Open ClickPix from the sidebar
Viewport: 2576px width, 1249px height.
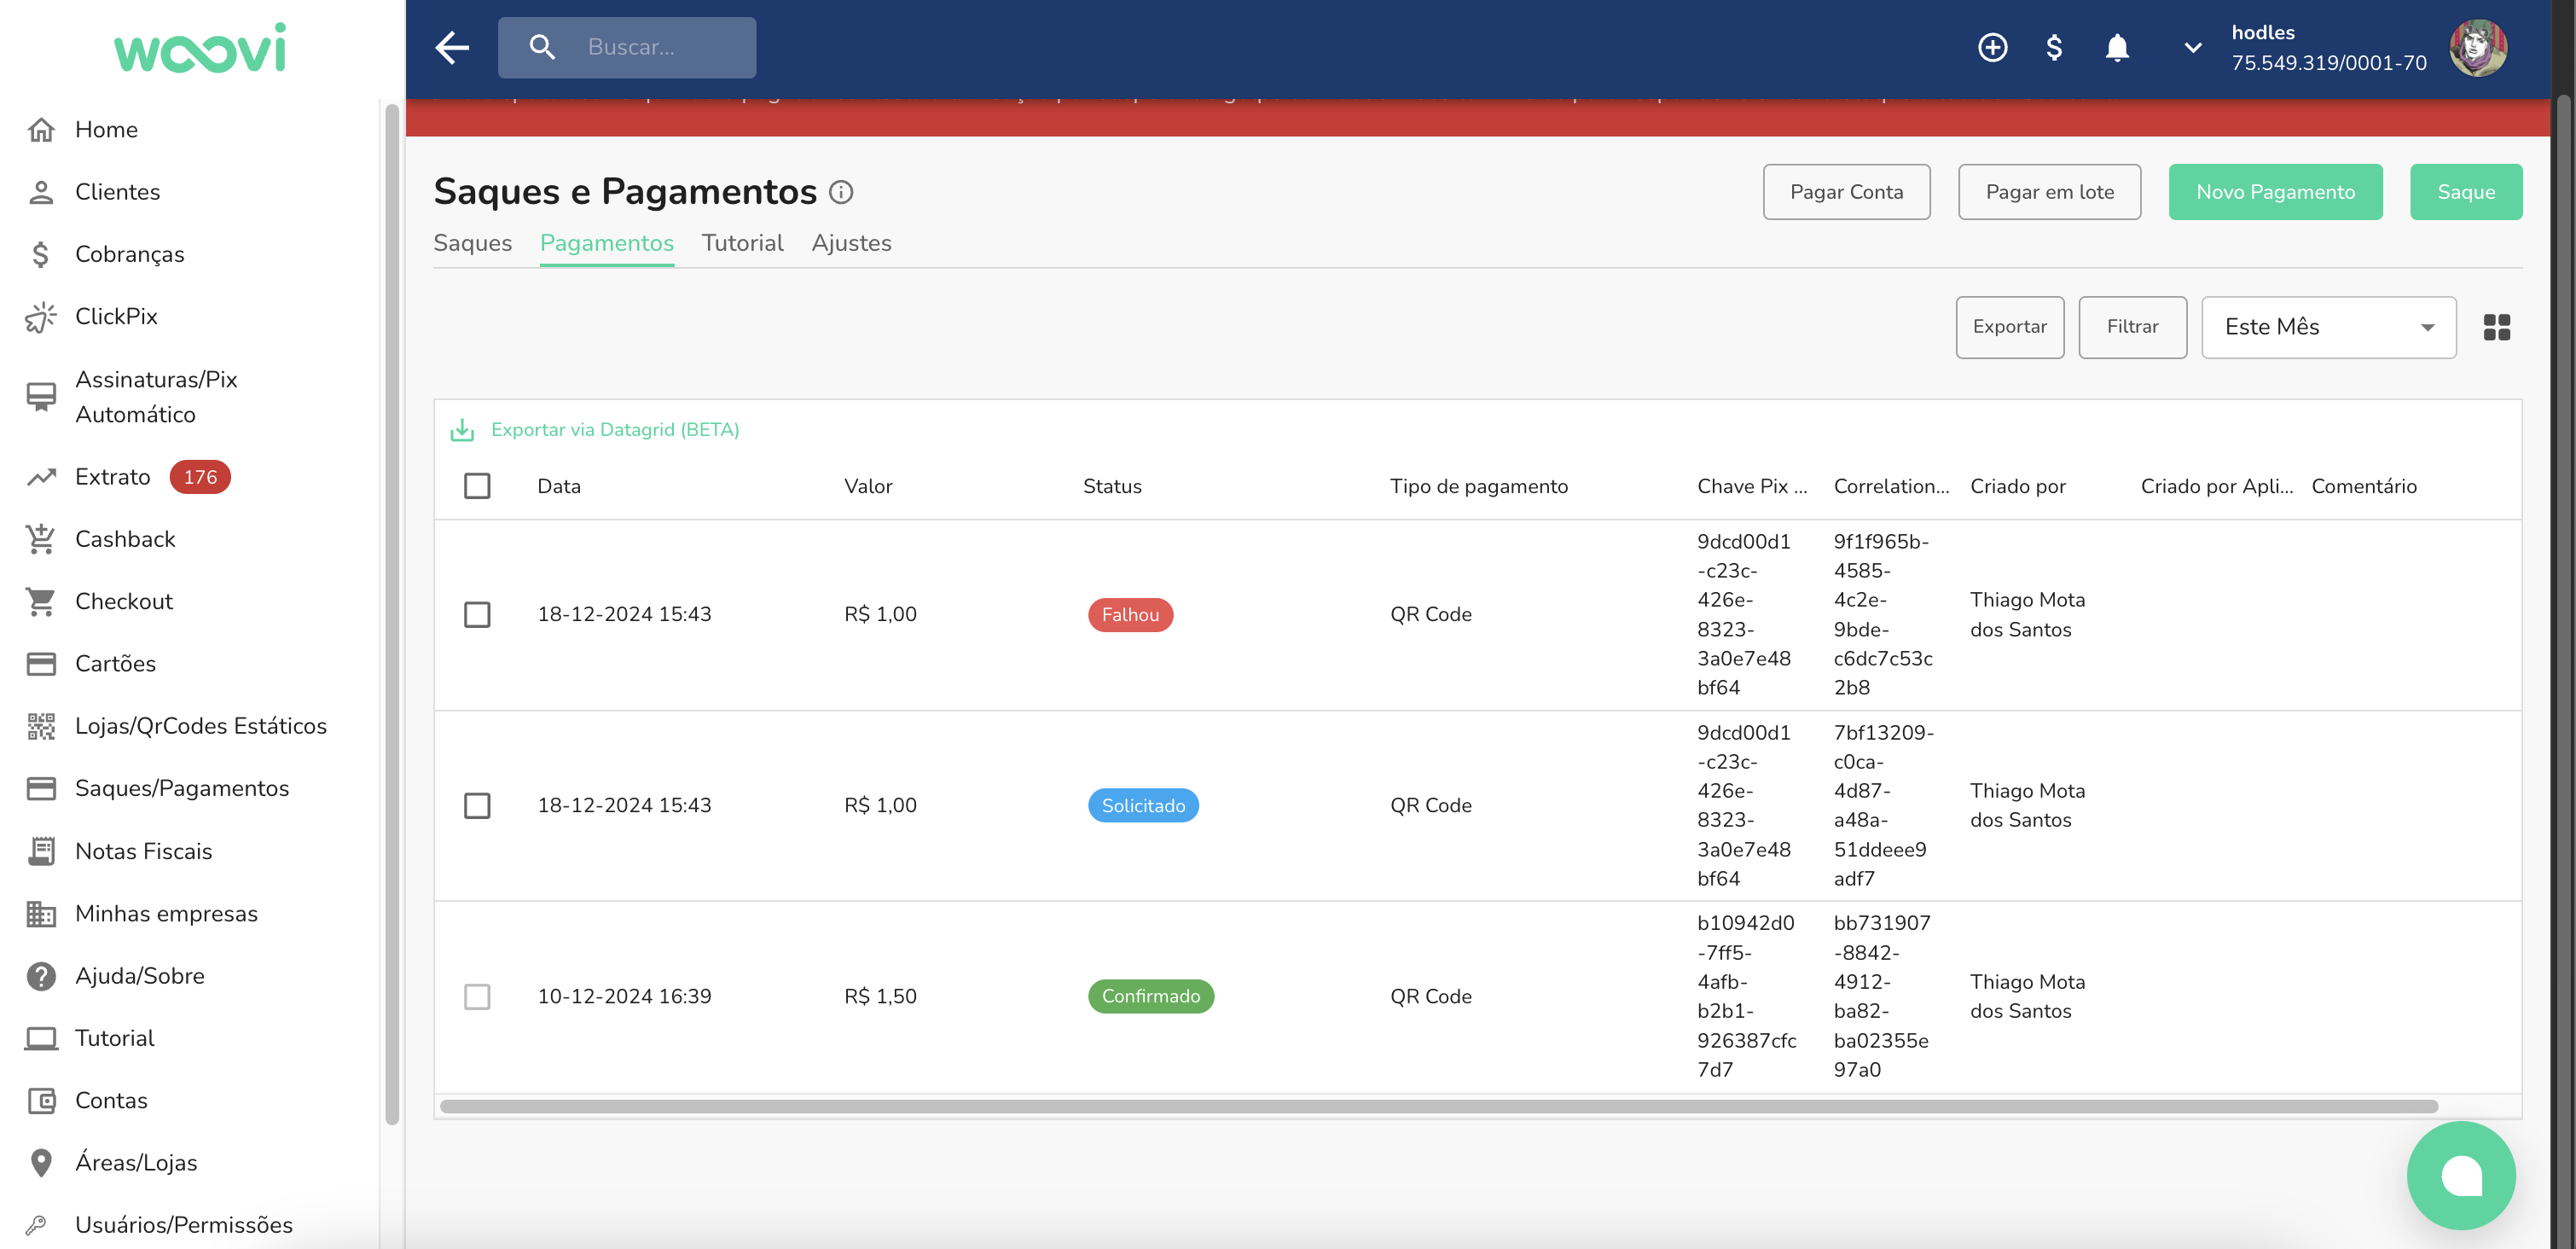coord(116,316)
